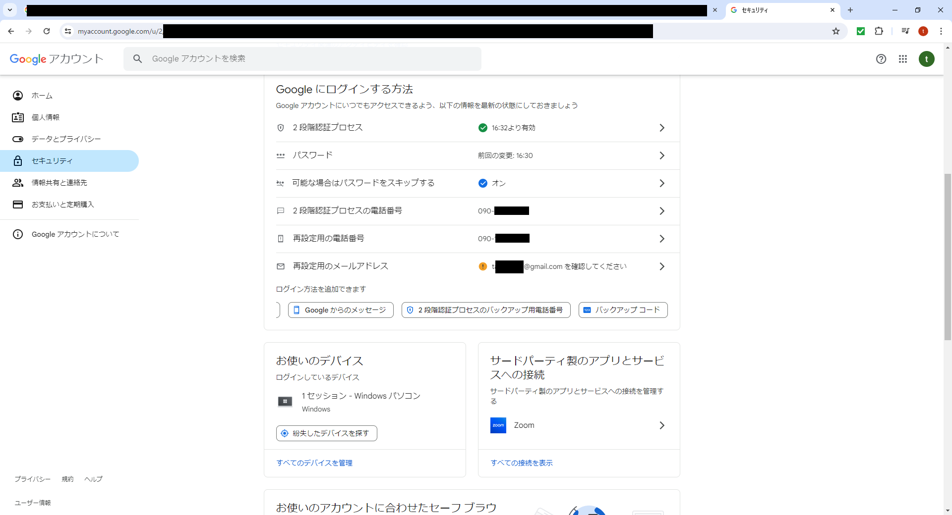Click the Windows device icon under お使いのデバイス
The image size is (952, 515).
(x=285, y=401)
